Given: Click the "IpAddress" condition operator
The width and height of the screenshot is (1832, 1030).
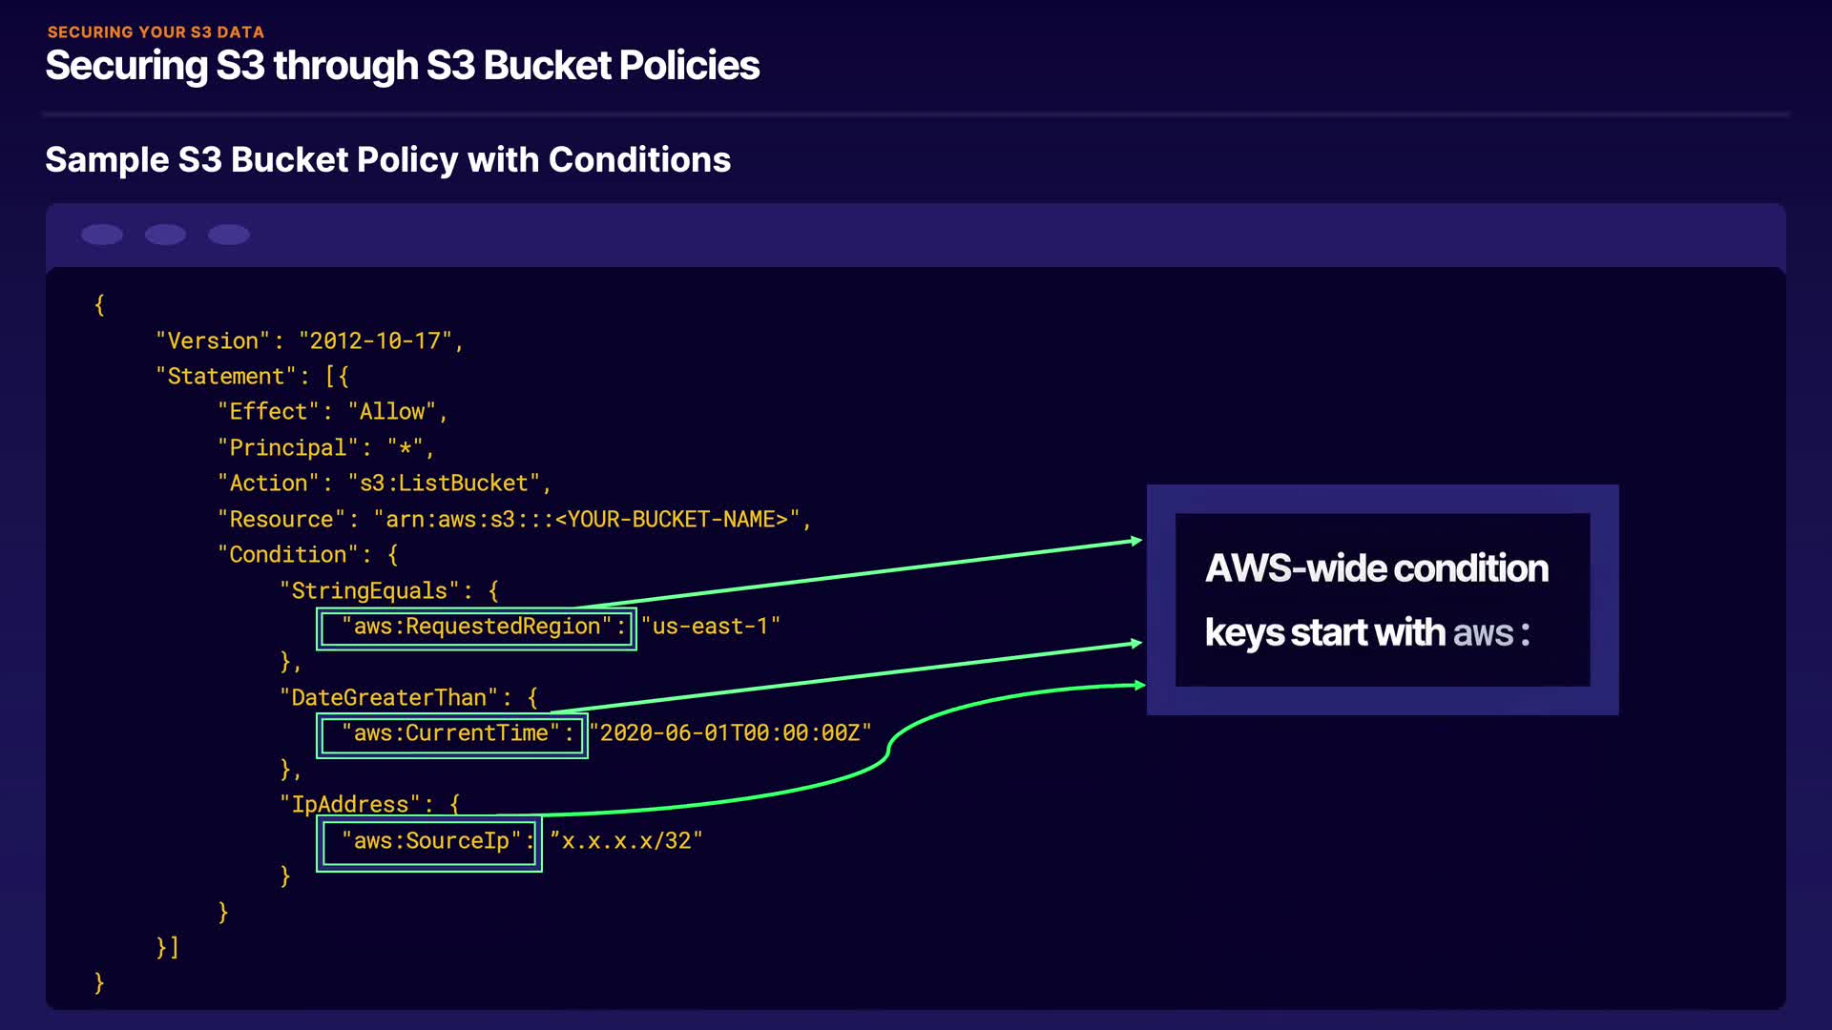Looking at the screenshot, I should pos(350,805).
